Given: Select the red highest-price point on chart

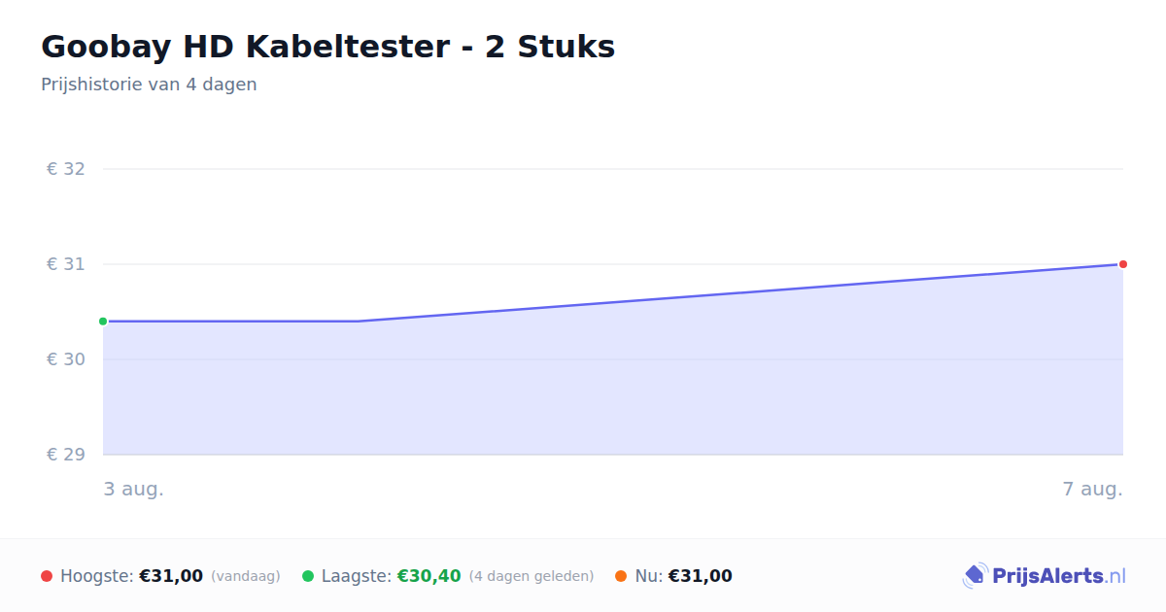Looking at the screenshot, I should point(1122,264).
